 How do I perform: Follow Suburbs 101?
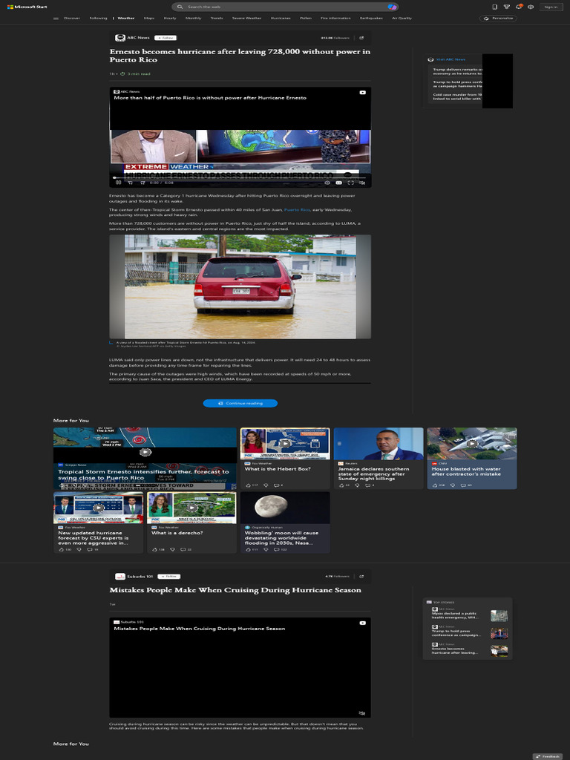pos(169,576)
